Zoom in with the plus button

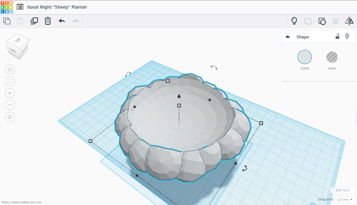10,93
